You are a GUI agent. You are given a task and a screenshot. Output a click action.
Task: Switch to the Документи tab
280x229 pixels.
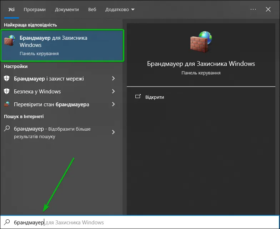67,9
